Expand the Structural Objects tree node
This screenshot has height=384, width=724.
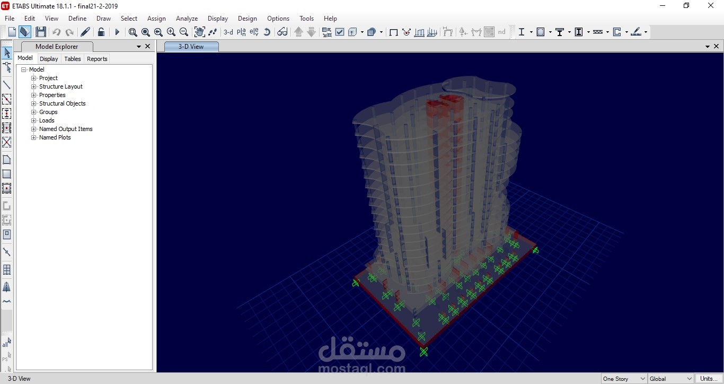tap(33, 103)
